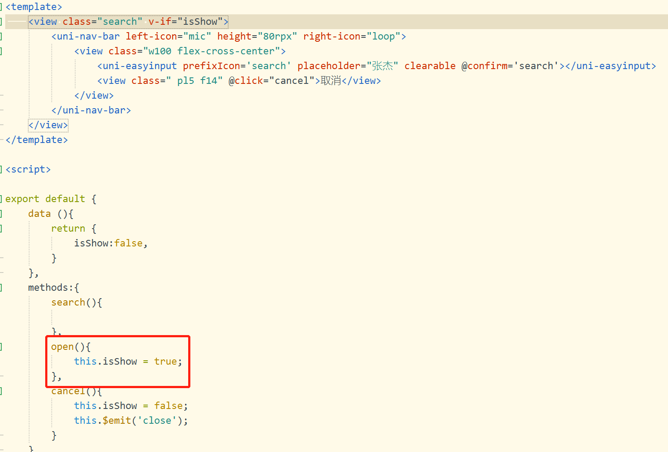
Task: Fold the data () function block
Action: pyautogui.click(x=1, y=214)
